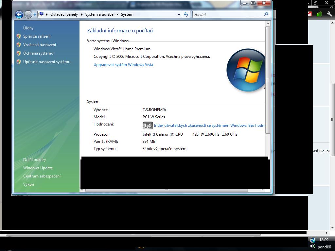Open the address bar history dropdown

pos(179,14)
